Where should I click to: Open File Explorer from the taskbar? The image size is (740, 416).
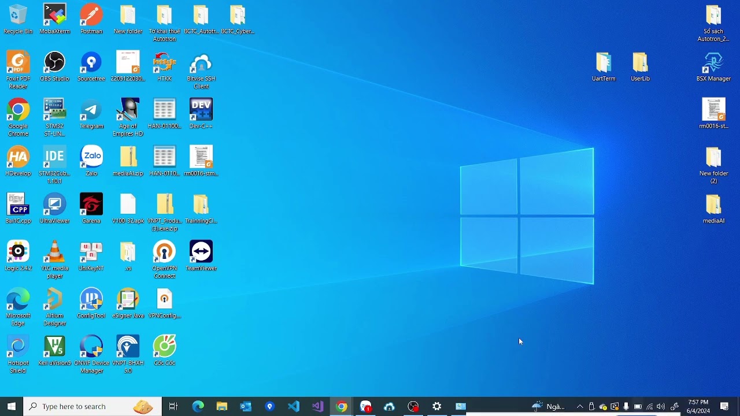click(x=222, y=407)
